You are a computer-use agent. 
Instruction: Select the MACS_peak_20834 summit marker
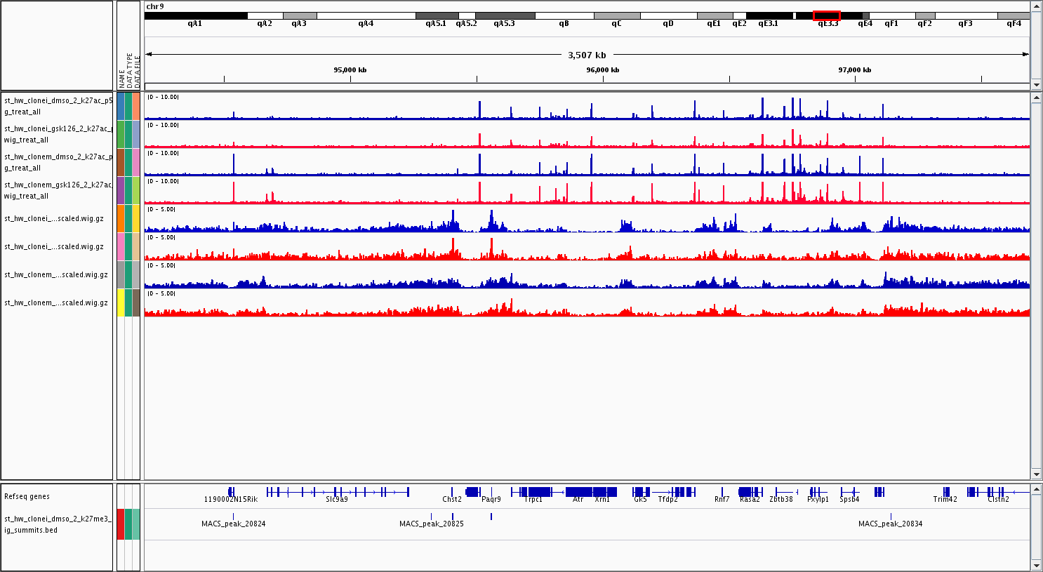click(x=891, y=517)
